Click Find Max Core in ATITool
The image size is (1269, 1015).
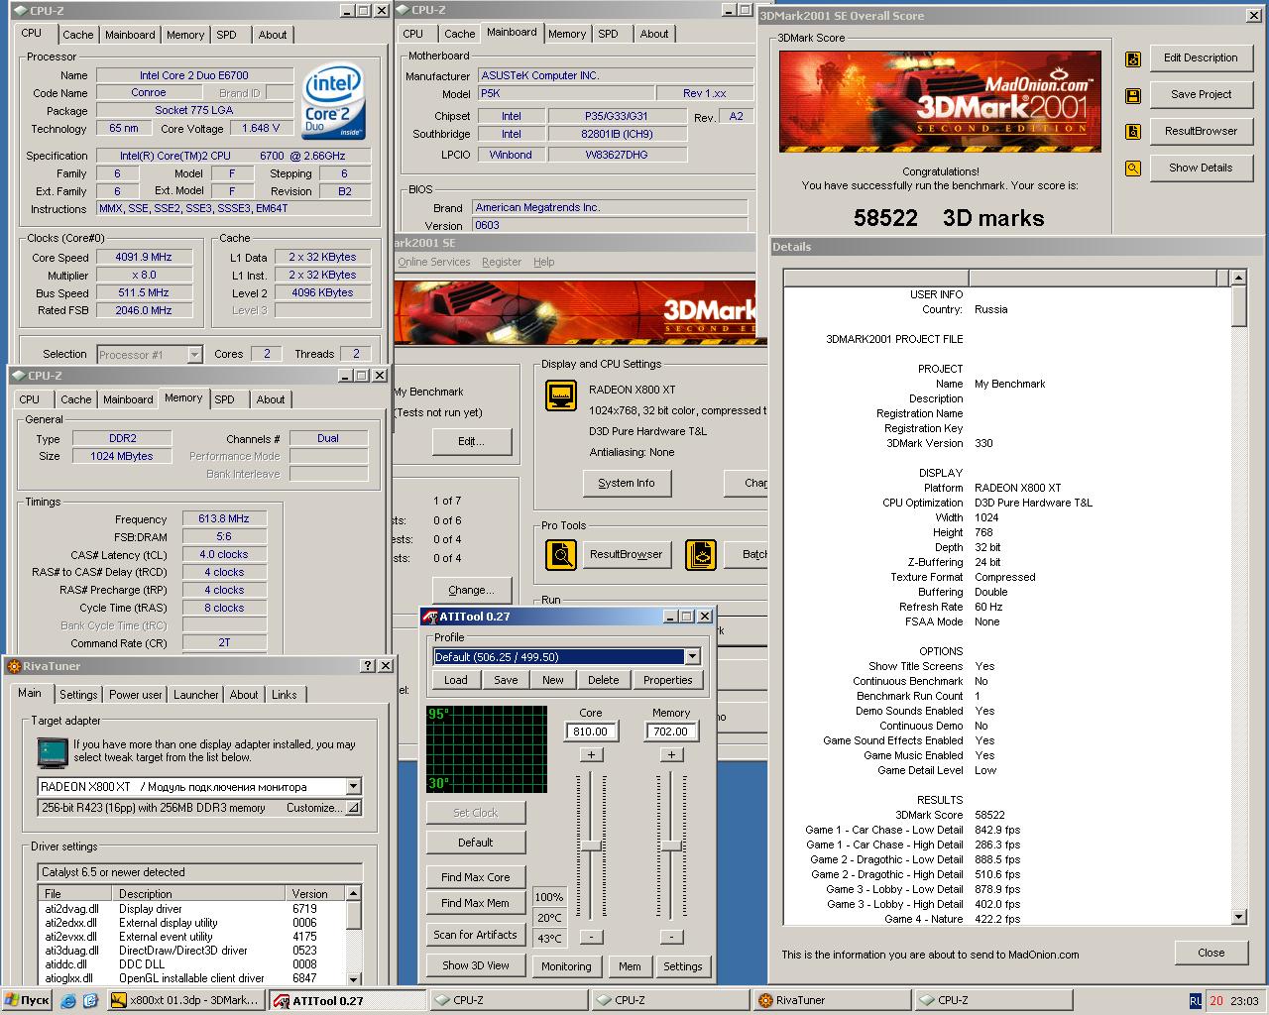coord(476,877)
